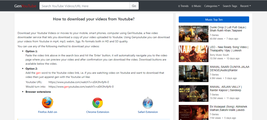267x120 pixels.
Task: Click the 19.5M views text
Action: tap(216, 98)
